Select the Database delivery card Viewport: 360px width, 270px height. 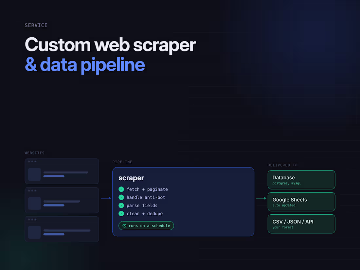click(x=301, y=180)
